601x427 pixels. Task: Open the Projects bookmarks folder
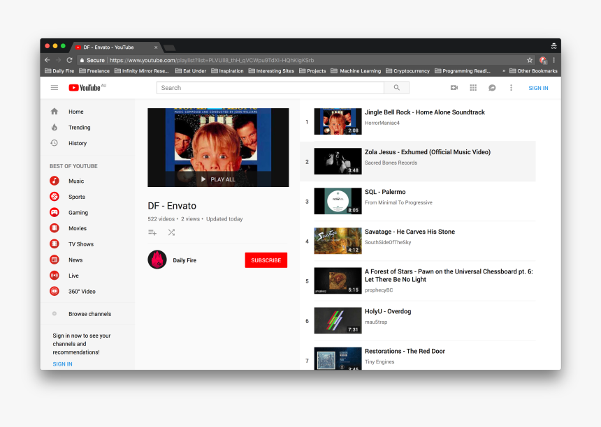pyautogui.click(x=312, y=70)
